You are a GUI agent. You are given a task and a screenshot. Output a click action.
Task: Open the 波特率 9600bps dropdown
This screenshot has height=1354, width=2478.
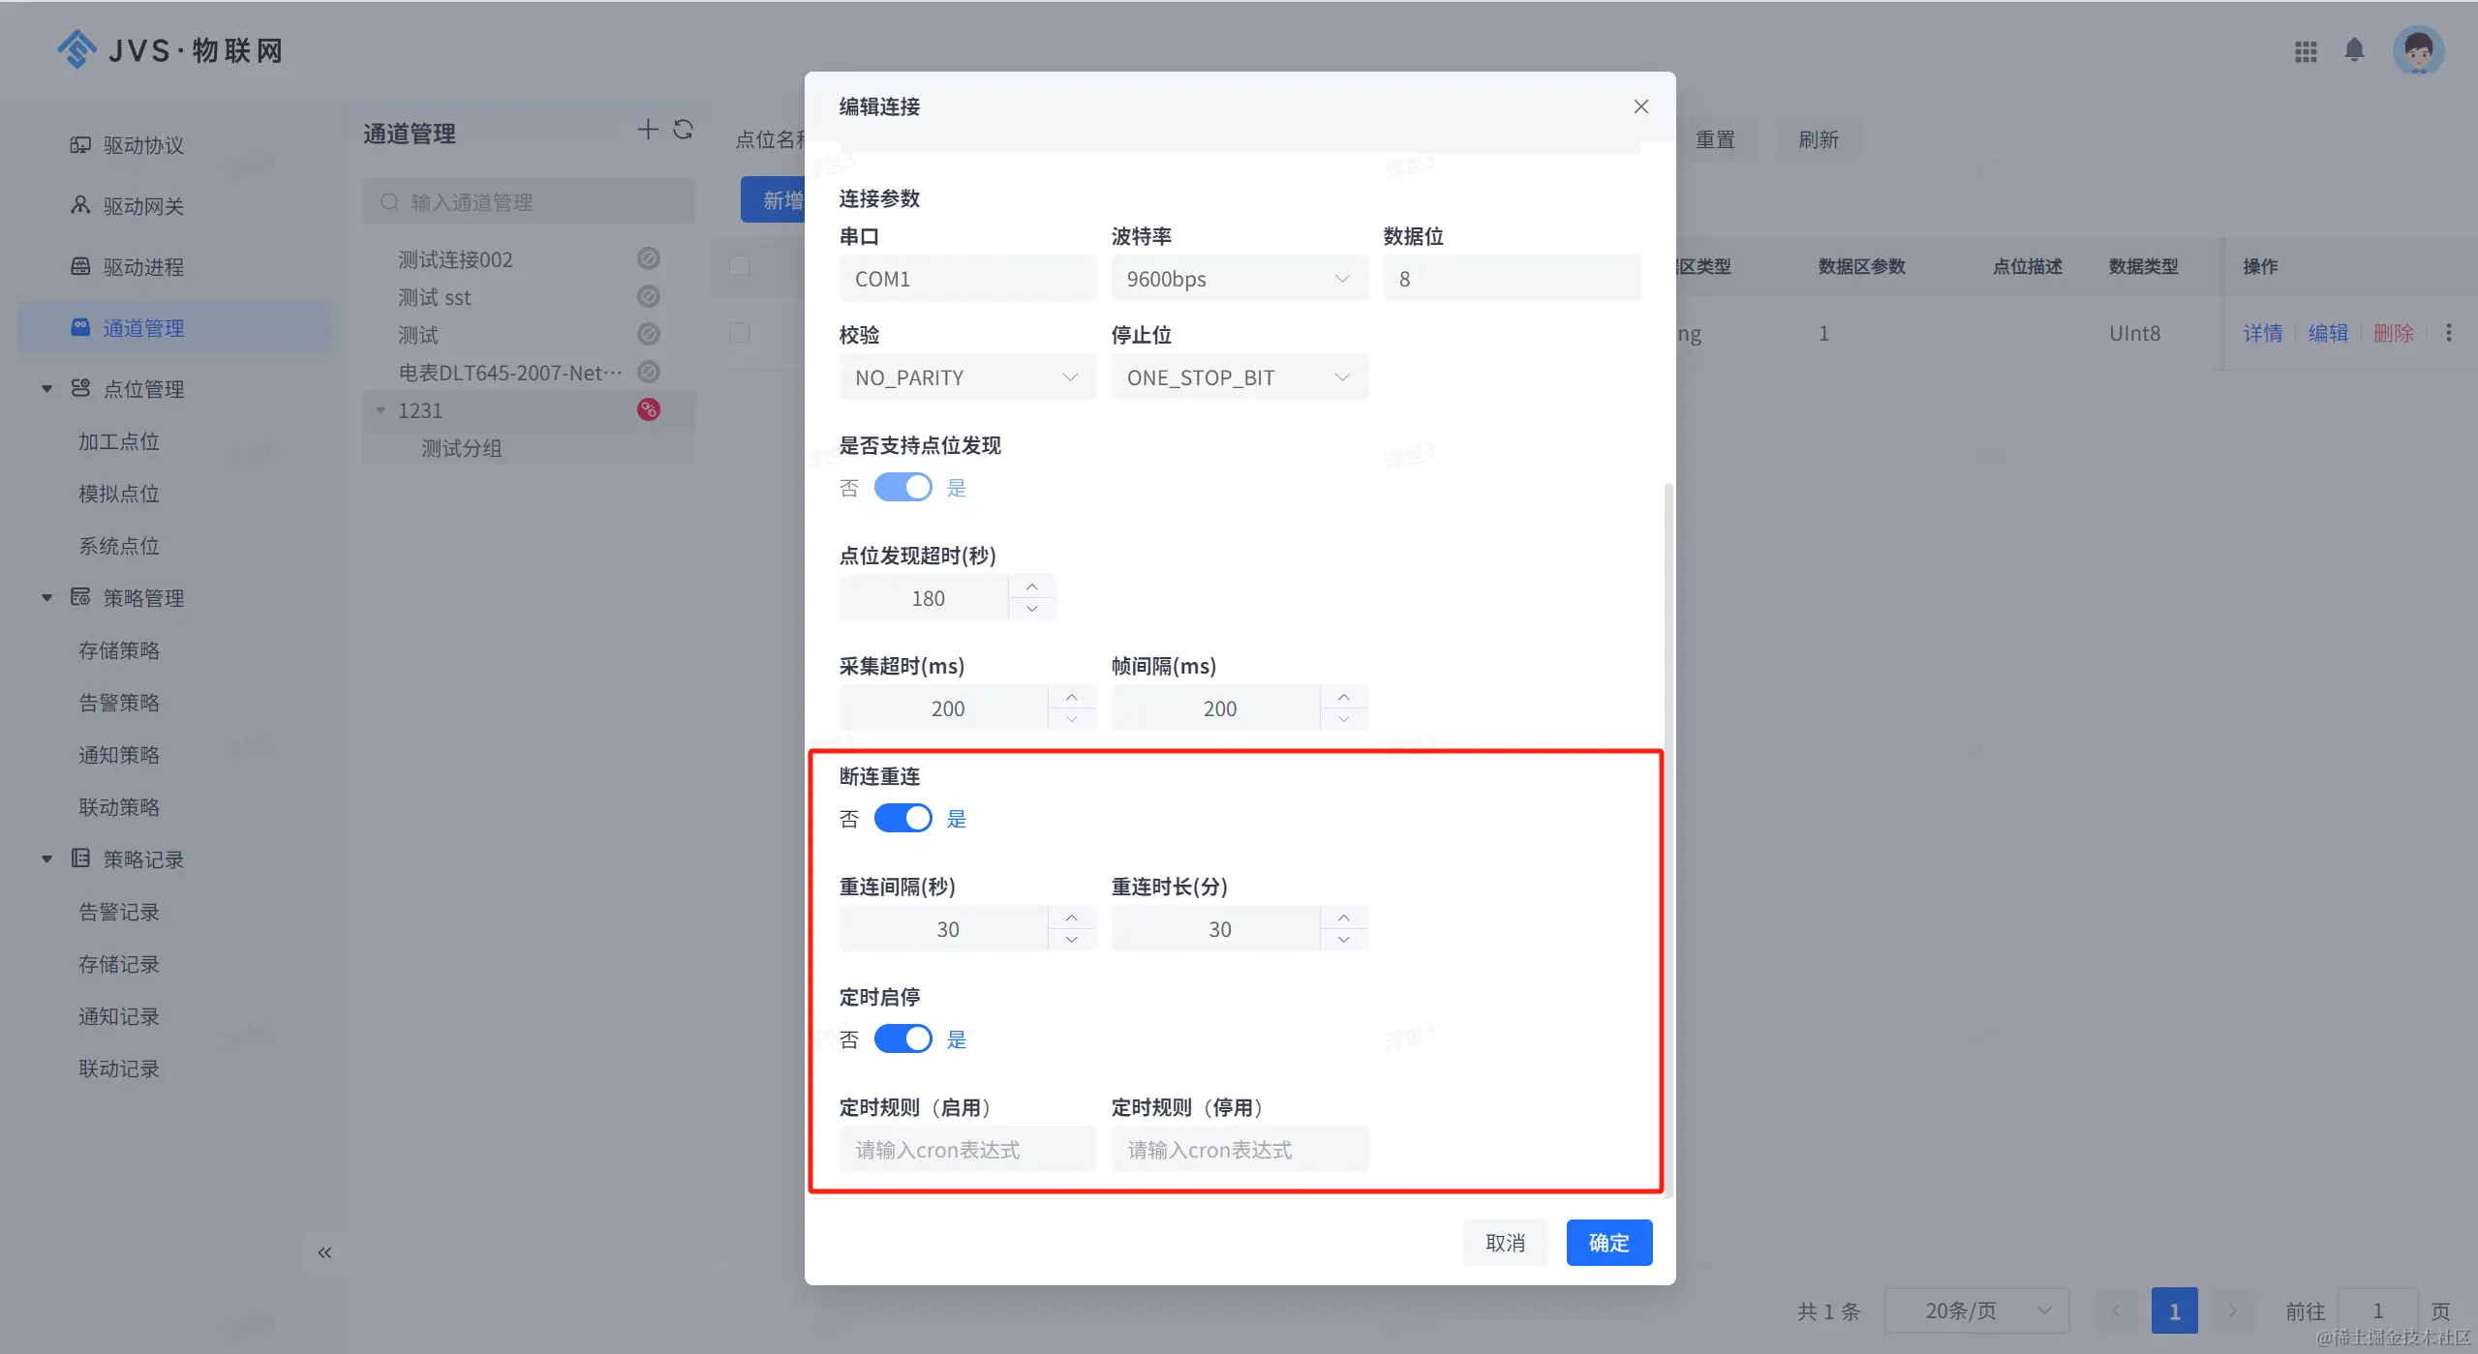[x=1239, y=279]
